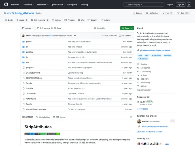Open the Gemfile file
Image resolution: width=195 pixels, height=145 pixels.
tap(29, 83)
